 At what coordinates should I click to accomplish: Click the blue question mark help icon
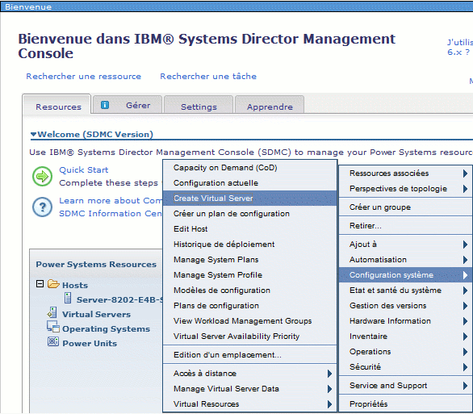point(42,207)
